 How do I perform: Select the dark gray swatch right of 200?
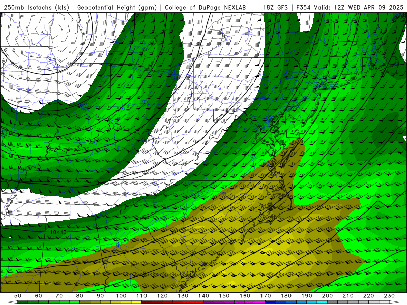click(x=333, y=302)
